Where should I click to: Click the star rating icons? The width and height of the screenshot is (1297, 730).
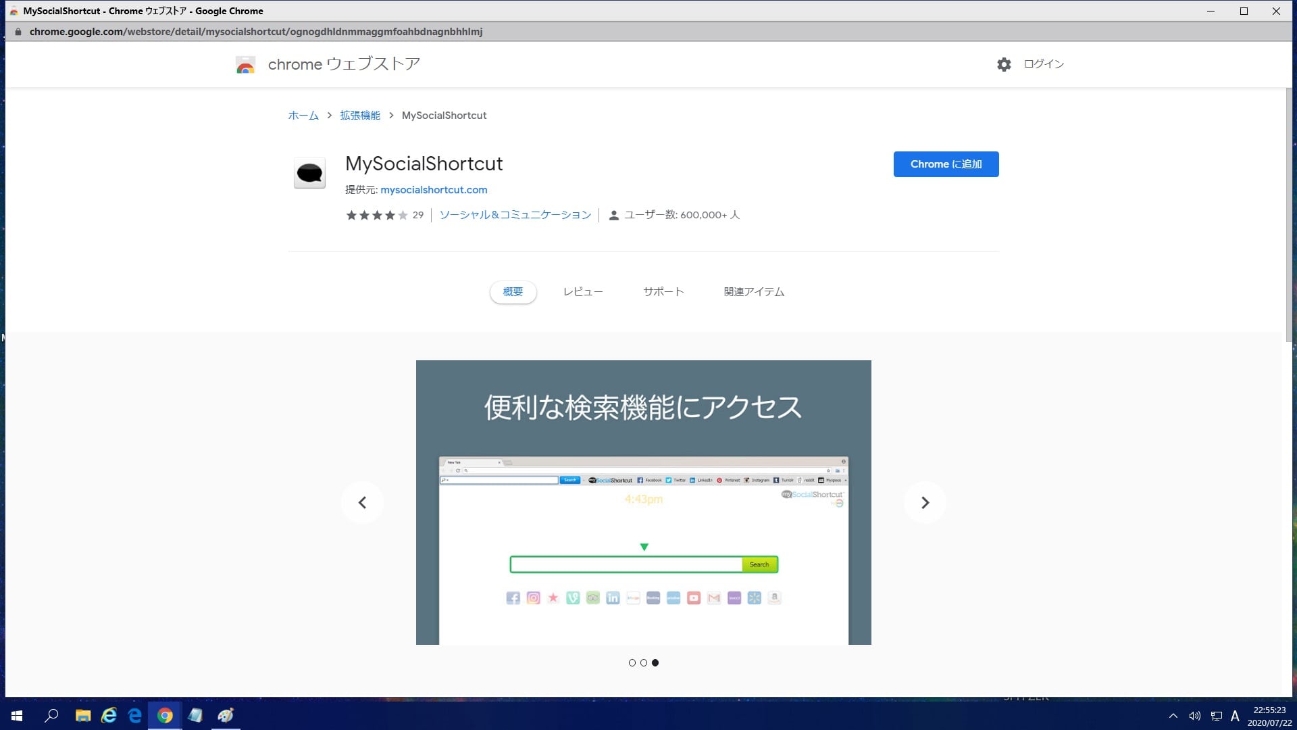point(377,215)
